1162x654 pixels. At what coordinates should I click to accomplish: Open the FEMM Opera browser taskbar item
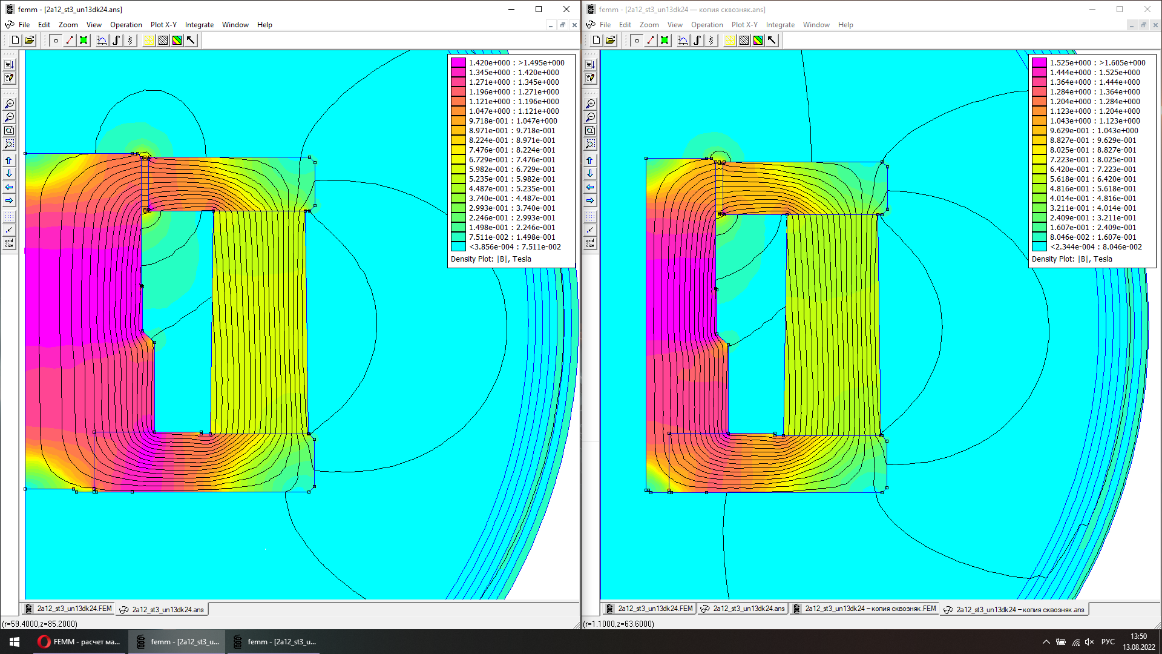point(79,642)
